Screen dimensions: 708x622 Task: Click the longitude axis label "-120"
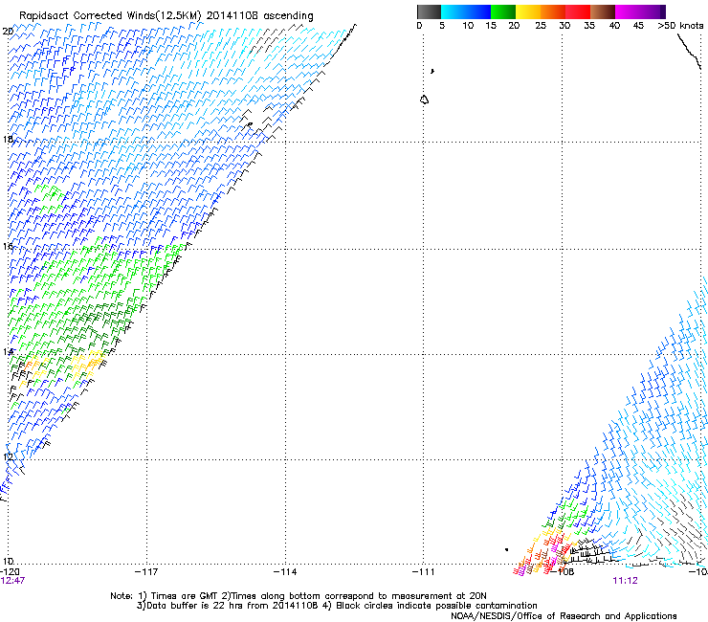(10, 572)
